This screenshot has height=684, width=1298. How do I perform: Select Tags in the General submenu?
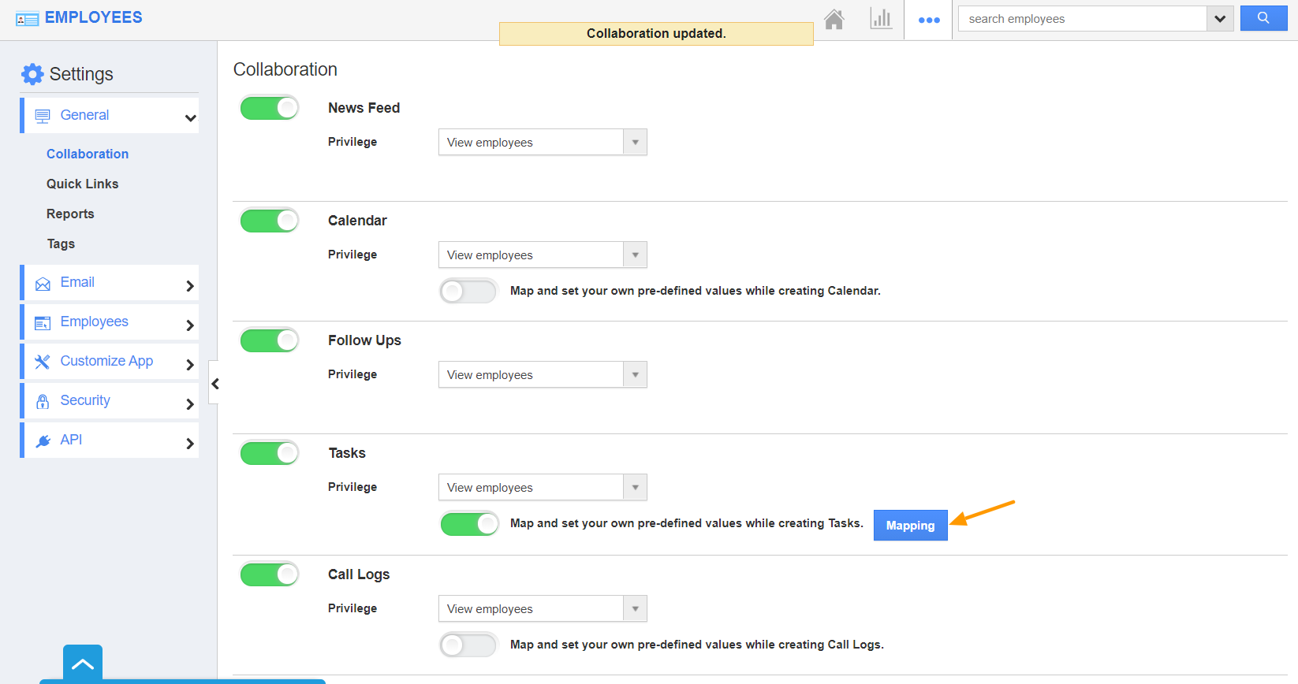pos(61,243)
